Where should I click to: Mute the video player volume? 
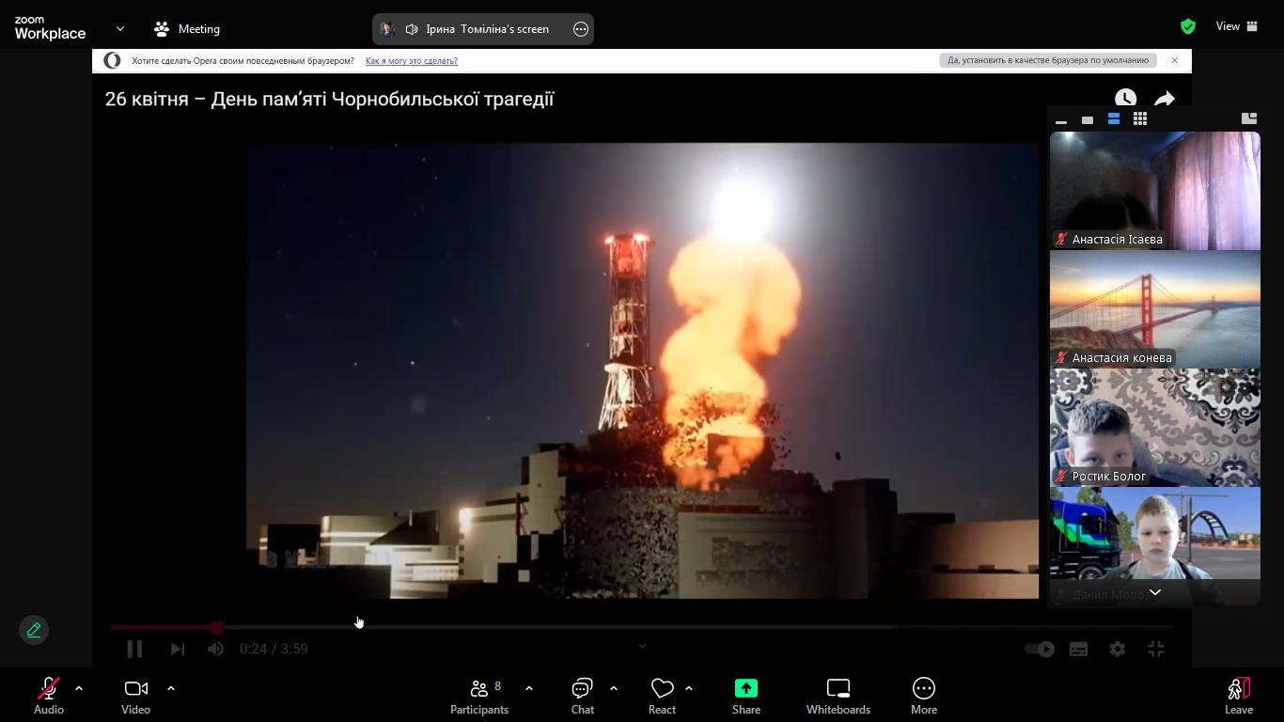pos(215,649)
